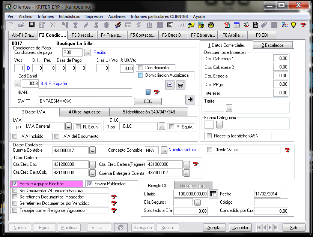Check the Cliente Varios checkbox
313x237 pixels.
[x=209, y=149]
